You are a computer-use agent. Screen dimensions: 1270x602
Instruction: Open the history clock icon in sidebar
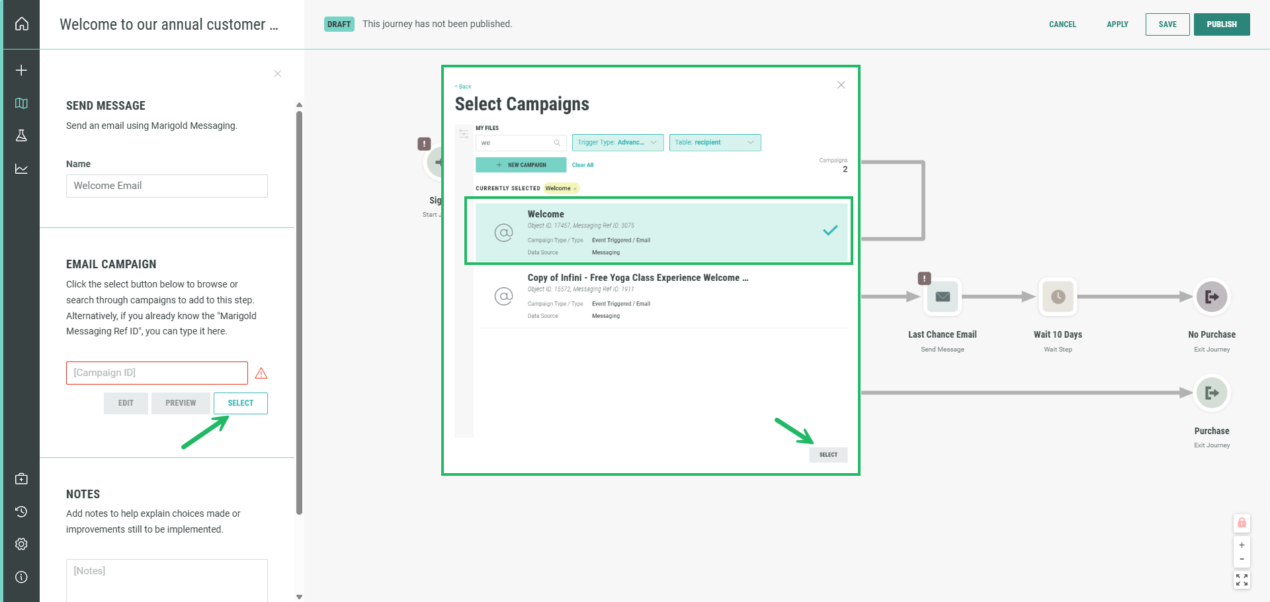21,511
